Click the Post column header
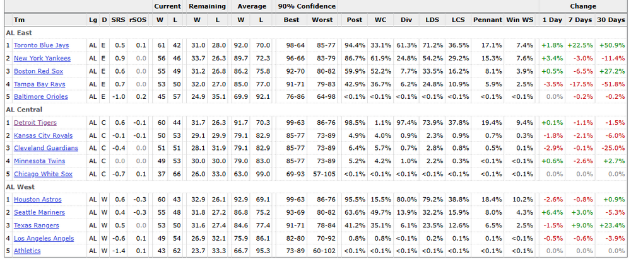This screenshot has width=631, height=262. [355, 20]
